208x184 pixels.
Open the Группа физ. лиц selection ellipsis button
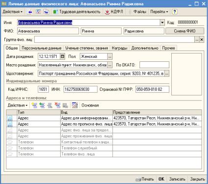click(x=197, y=40)
